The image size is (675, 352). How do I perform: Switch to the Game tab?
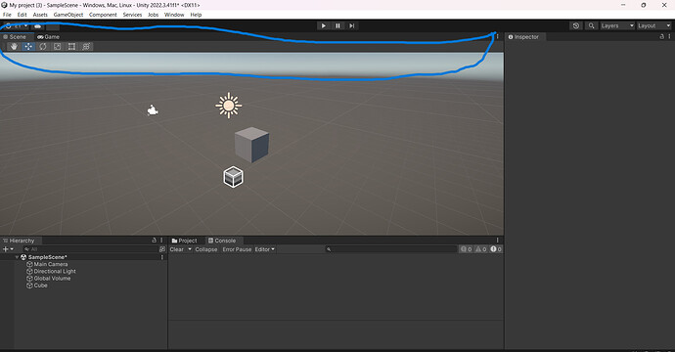tap(48, 37)
